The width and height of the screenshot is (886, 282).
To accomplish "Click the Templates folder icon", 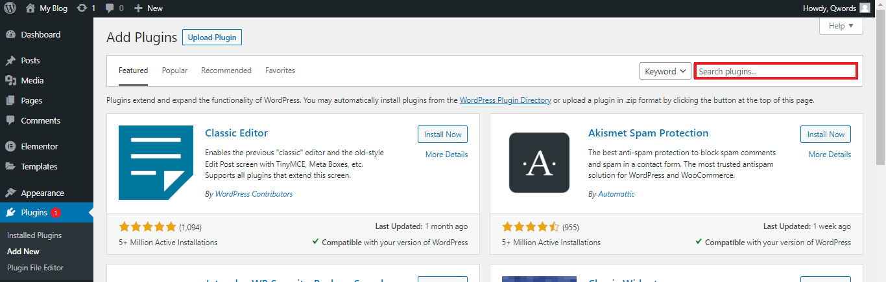I will point(10,166).
